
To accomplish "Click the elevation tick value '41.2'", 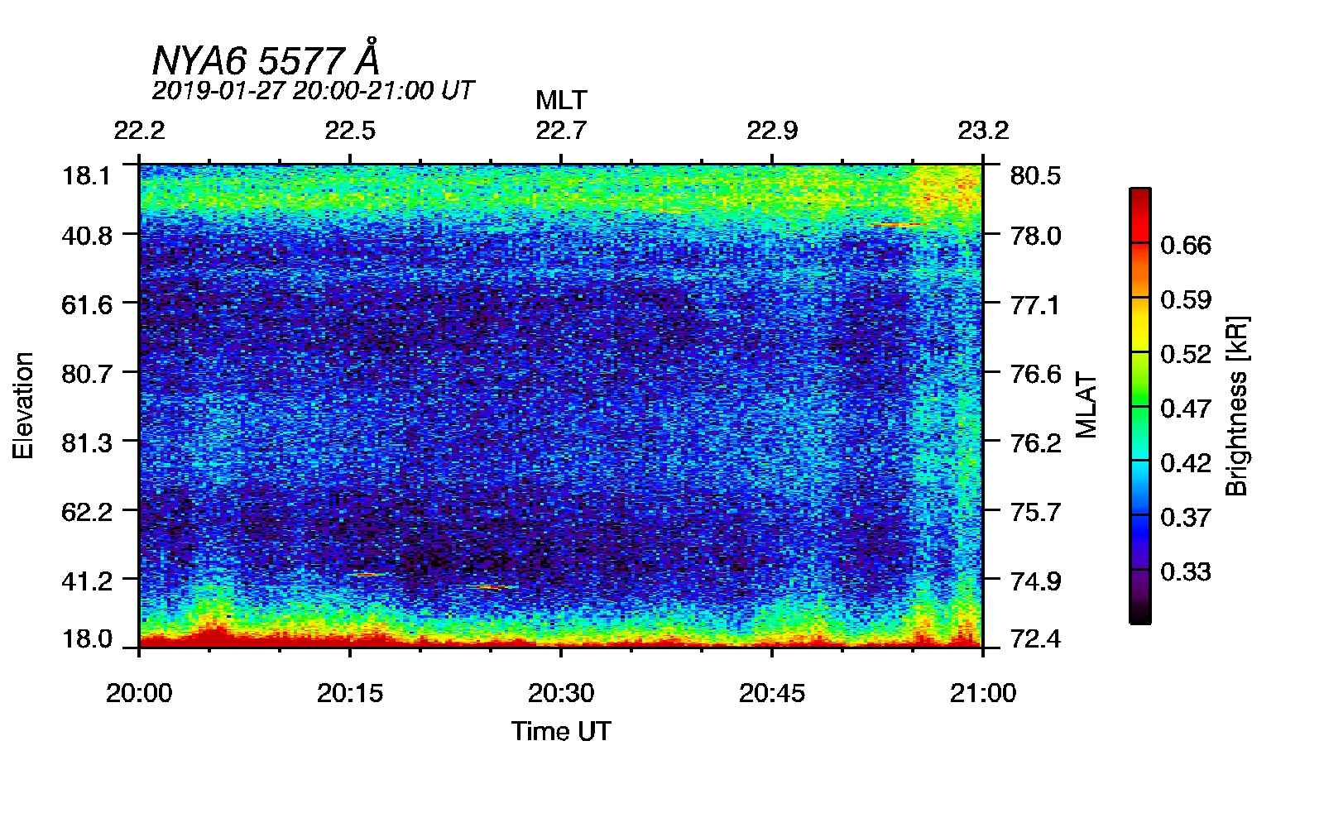I will pos(87,581).
